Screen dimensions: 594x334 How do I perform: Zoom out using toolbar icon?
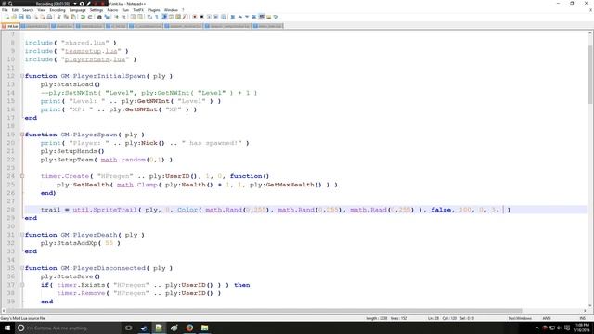(x=123, y=17)
